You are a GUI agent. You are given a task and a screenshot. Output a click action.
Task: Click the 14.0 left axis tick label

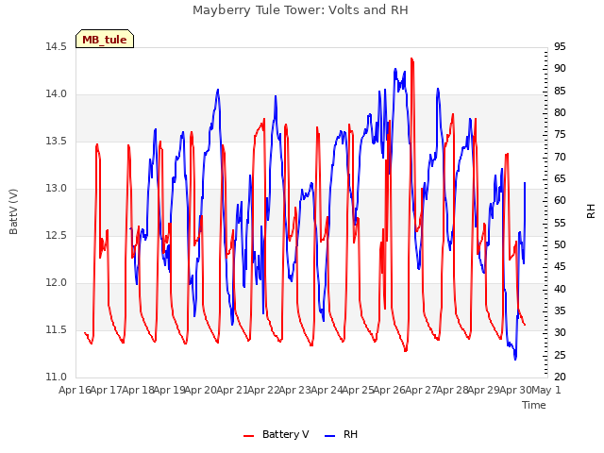coord(57,94)
